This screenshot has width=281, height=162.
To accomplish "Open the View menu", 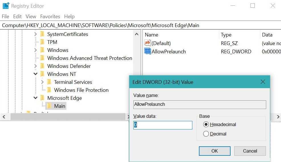I will (x=31, y=17).
